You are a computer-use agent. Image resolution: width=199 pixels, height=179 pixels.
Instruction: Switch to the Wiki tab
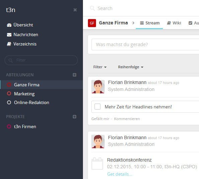(x=174, y=23)
